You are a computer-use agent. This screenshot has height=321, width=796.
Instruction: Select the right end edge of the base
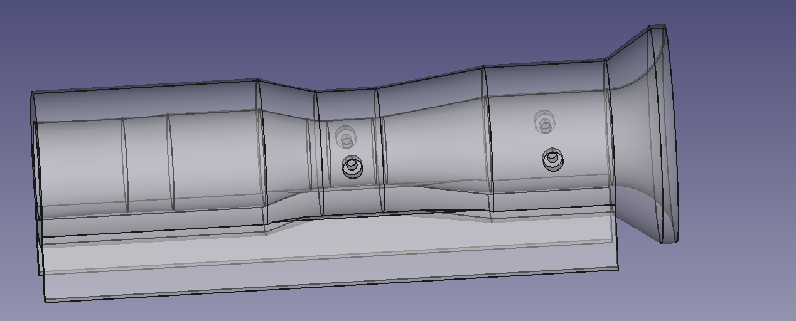coord(616,241)
